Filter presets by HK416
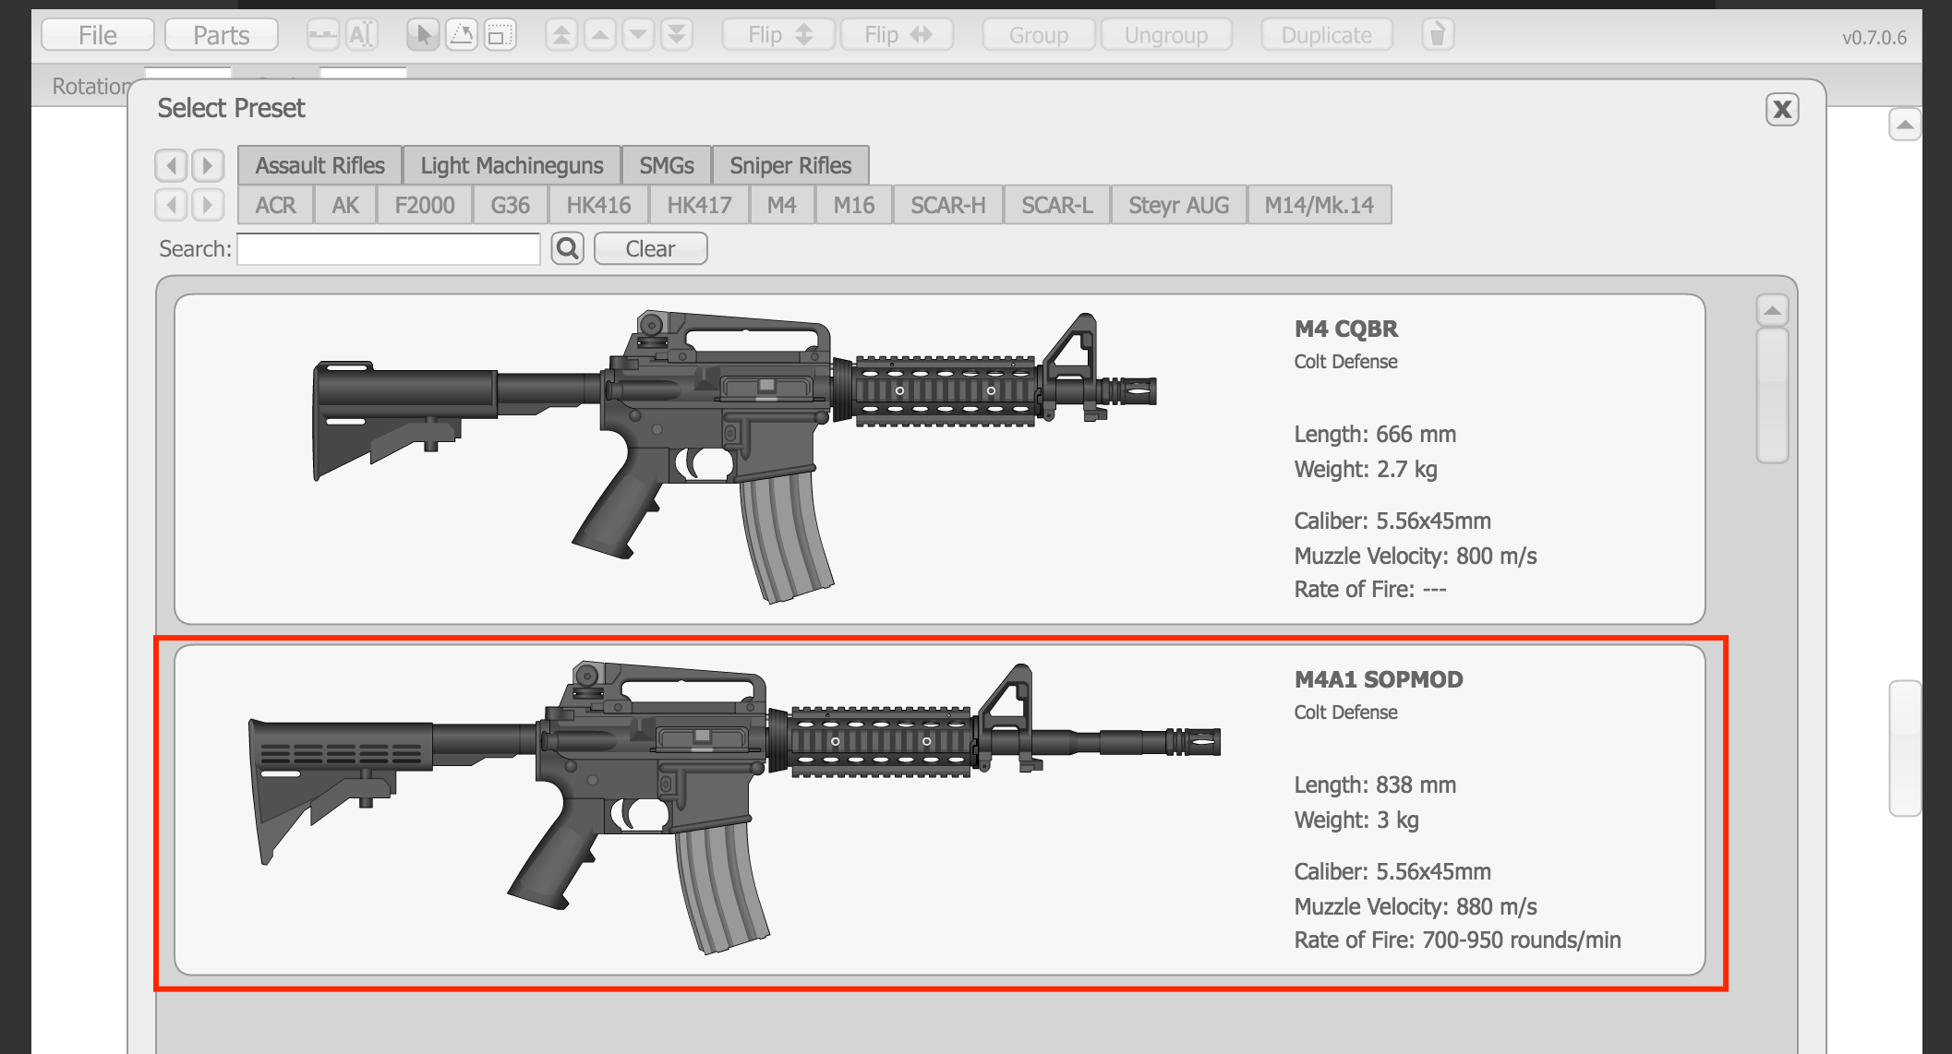 click(x=598, y=205)
